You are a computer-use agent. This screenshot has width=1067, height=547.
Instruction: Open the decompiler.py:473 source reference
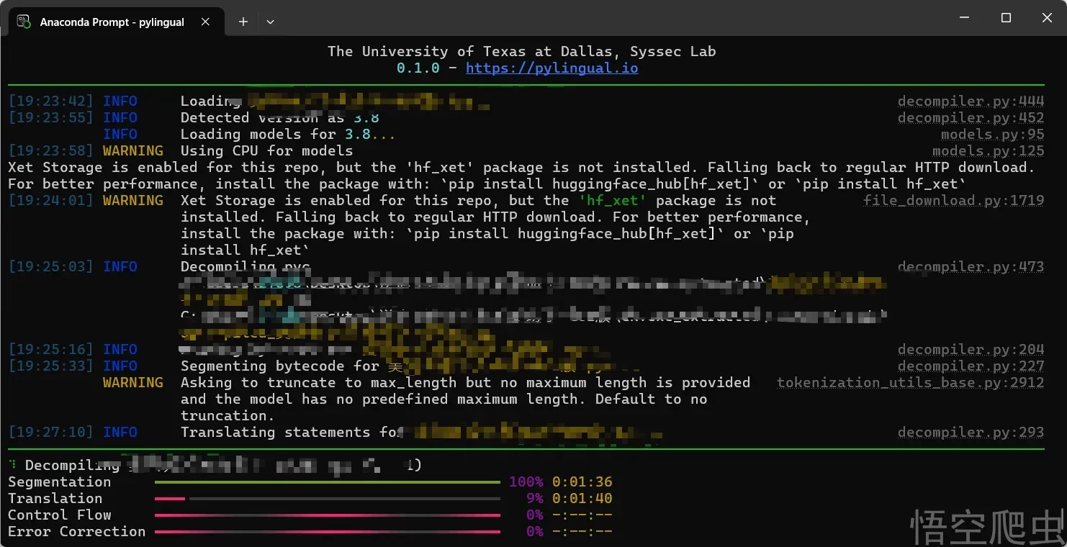[x=970, y=267]
